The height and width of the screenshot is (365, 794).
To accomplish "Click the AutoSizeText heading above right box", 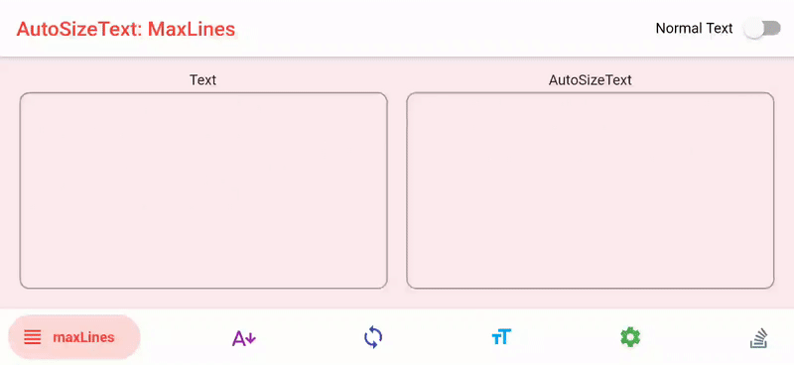I will (591, 80).
